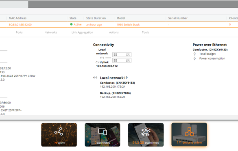Click the Power consumption label

click(212, 58)
